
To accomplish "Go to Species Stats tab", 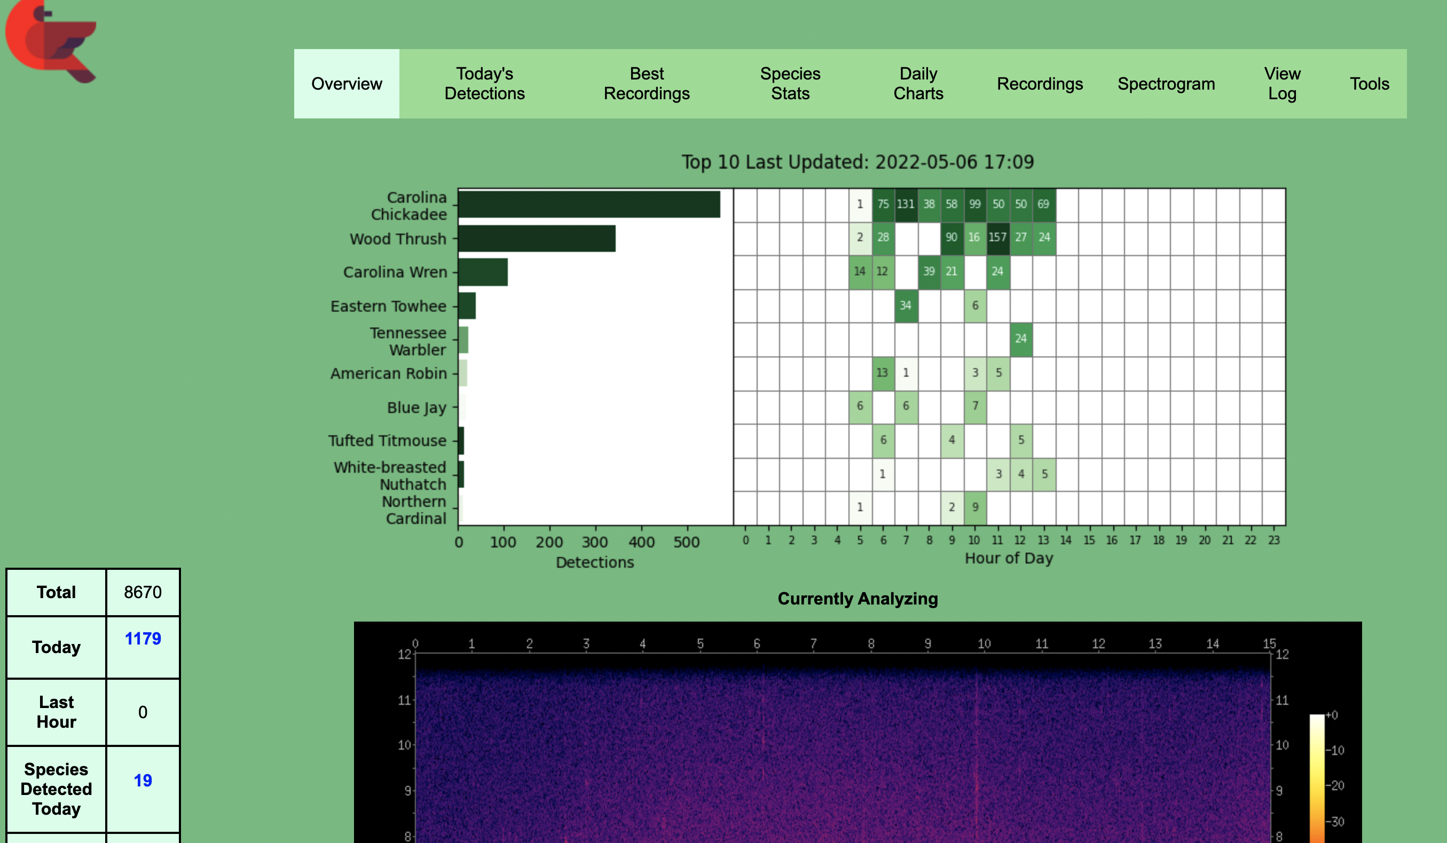I will 790,84.
